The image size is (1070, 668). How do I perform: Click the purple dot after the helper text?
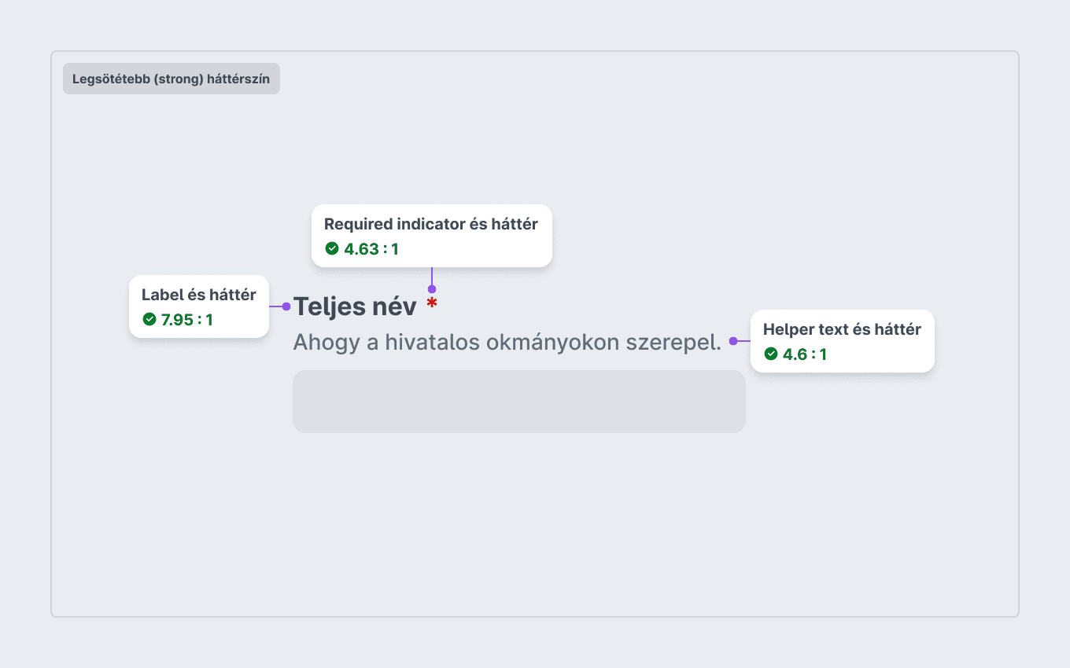point(732,341)
